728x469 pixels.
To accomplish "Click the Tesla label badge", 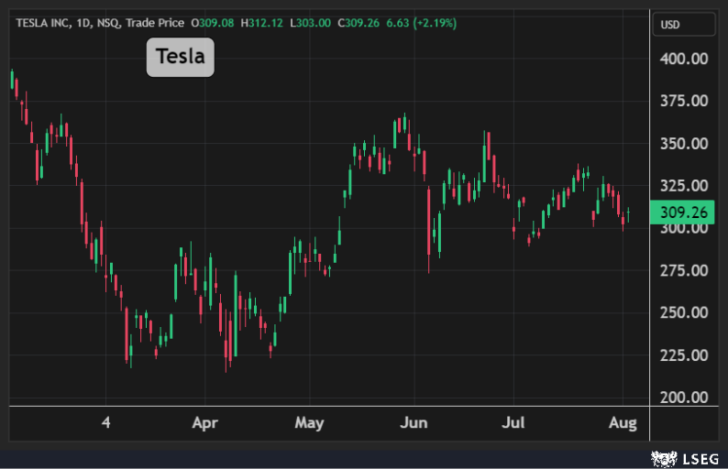I will 181,58.
